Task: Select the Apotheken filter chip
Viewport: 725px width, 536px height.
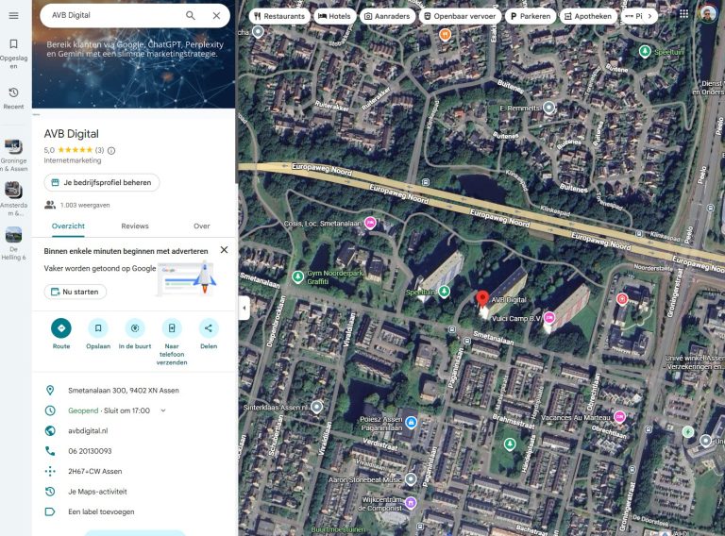Action: point(588,16)
